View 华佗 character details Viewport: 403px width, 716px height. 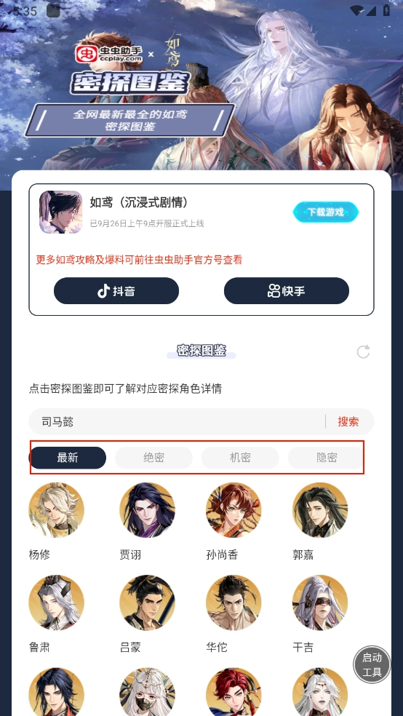click(234, 602)
